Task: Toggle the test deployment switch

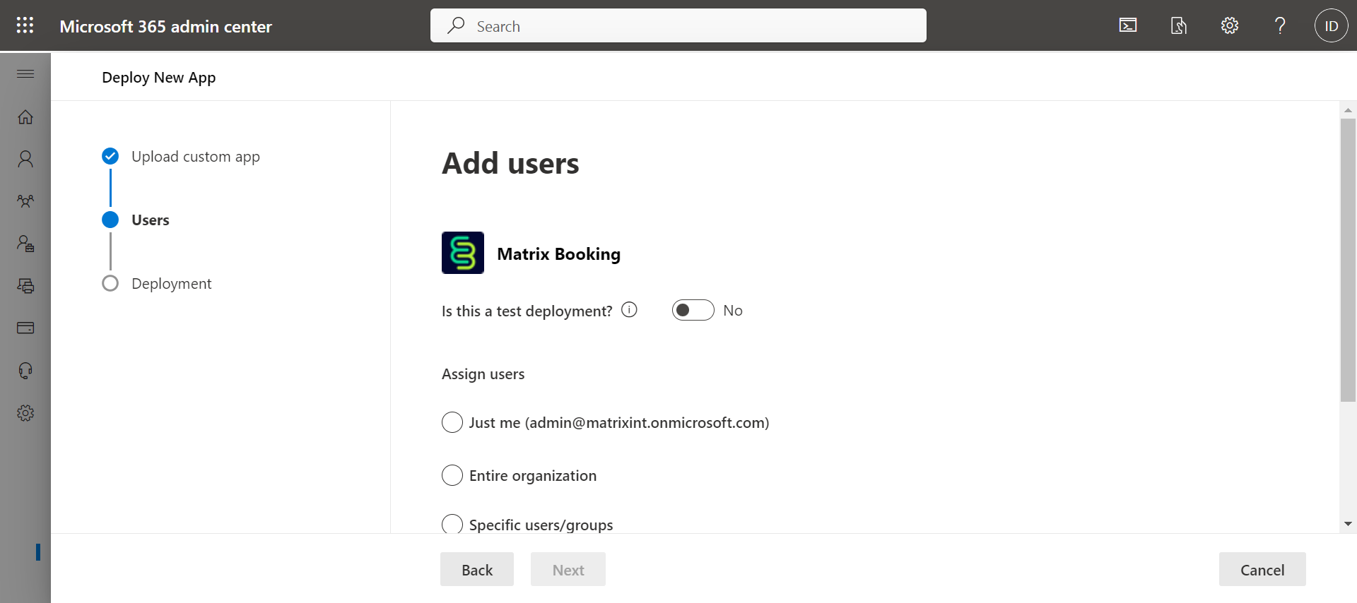Action: [693, 311]
